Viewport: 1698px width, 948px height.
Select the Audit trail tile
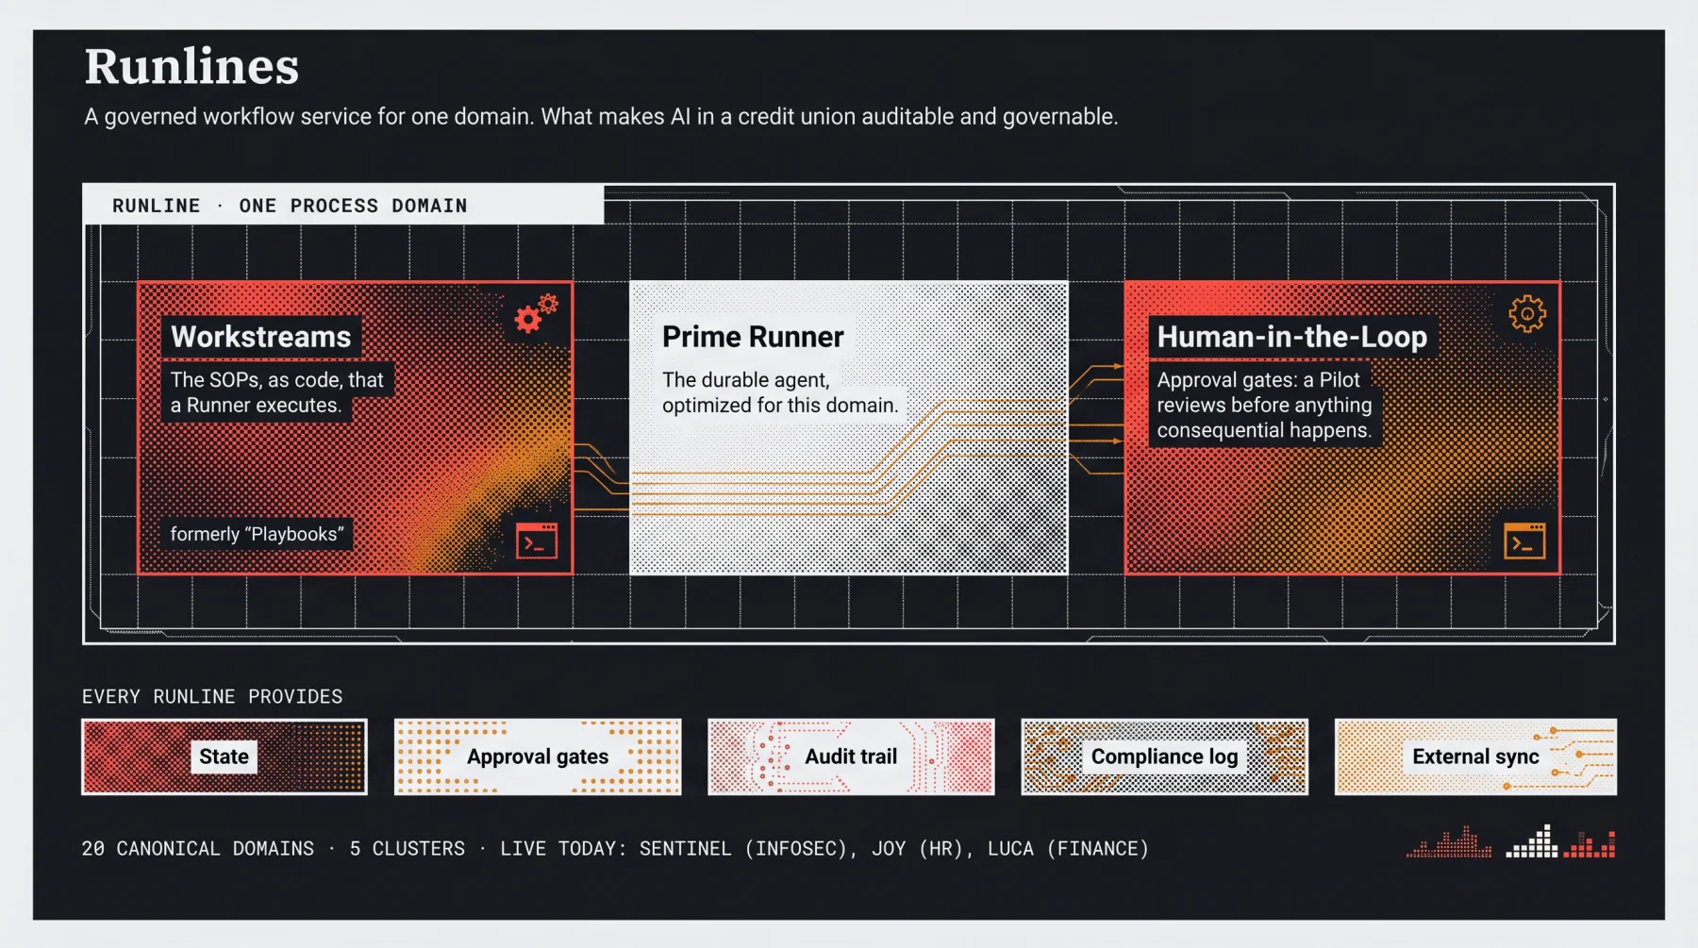(851, 757)
